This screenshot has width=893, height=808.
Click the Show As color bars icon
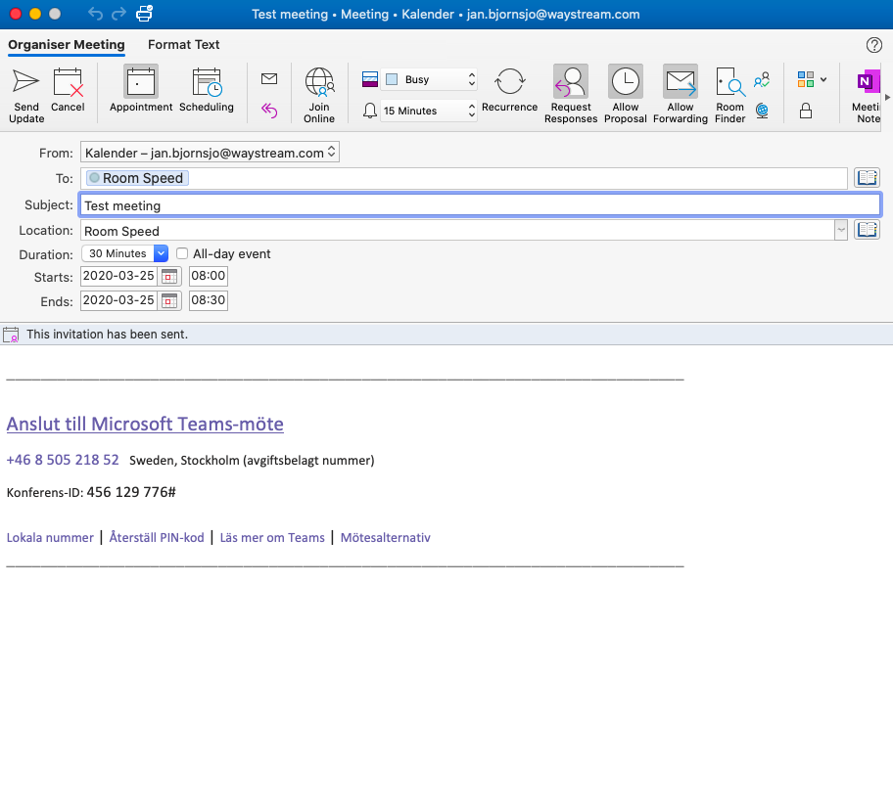point(369,79)
